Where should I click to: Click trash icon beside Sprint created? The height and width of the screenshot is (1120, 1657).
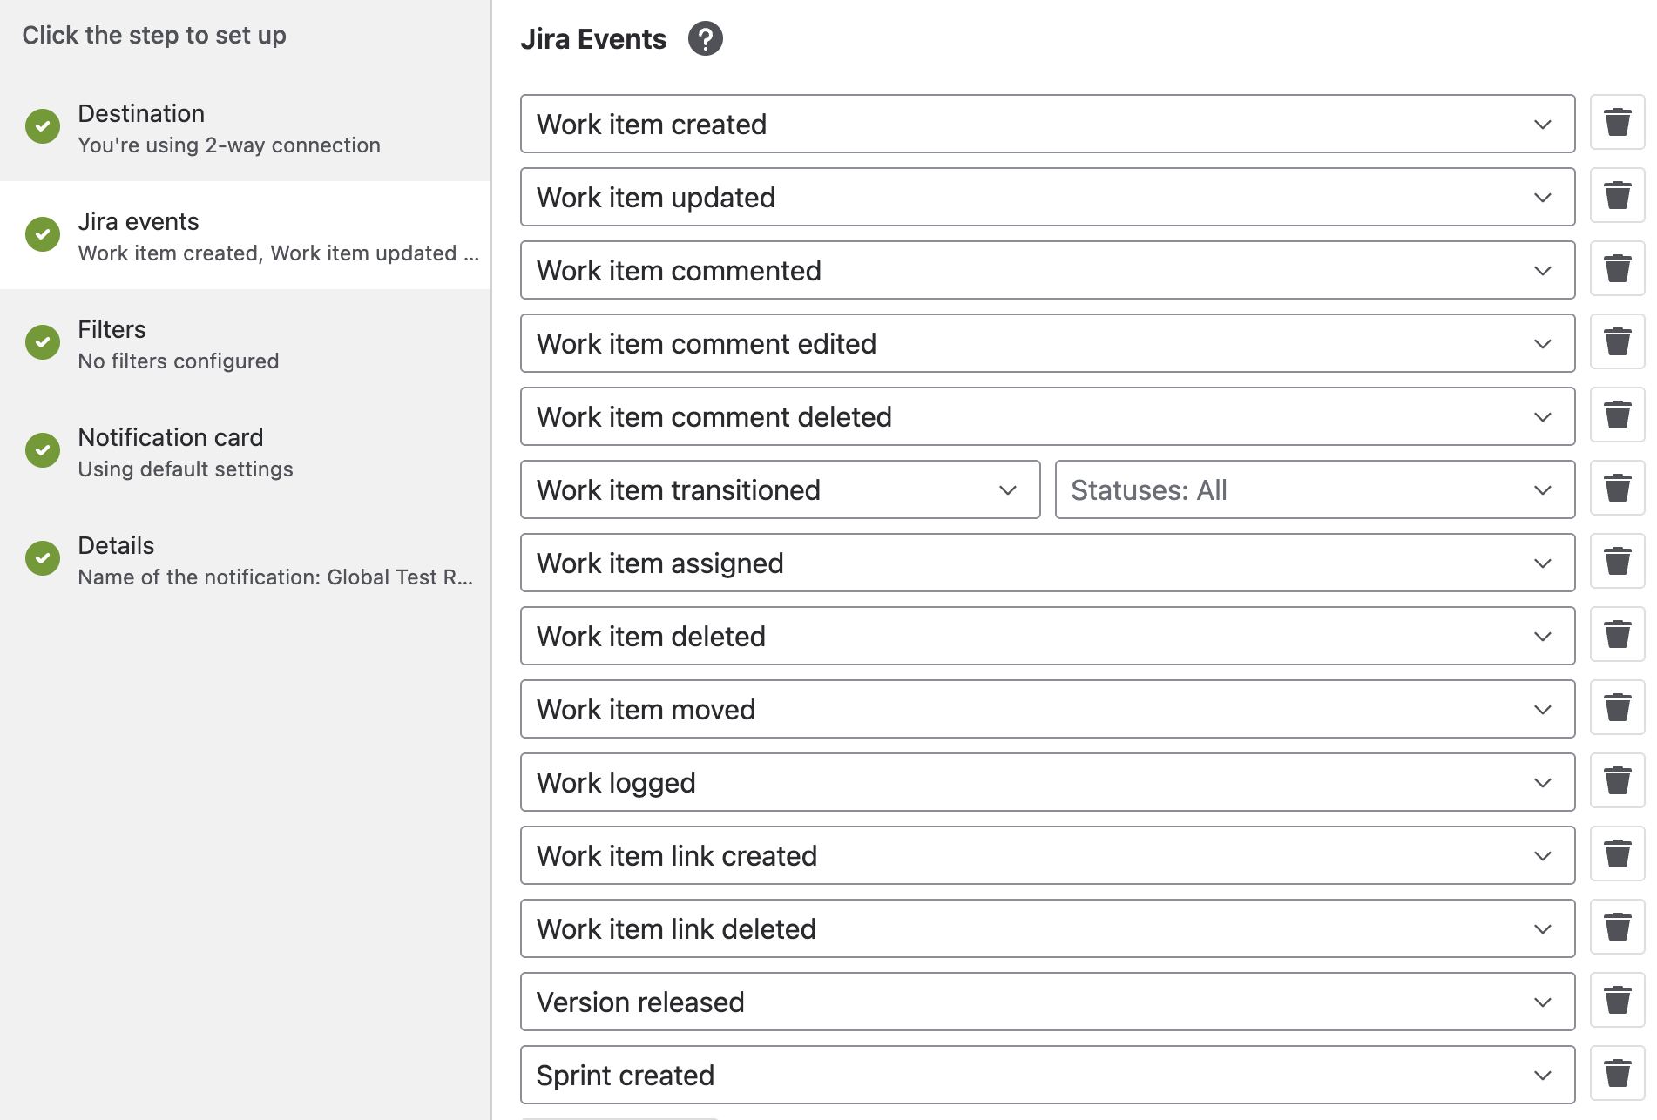click(1618, 1075)
